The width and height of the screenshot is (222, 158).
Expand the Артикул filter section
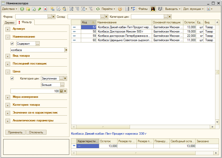coord(8,29)
